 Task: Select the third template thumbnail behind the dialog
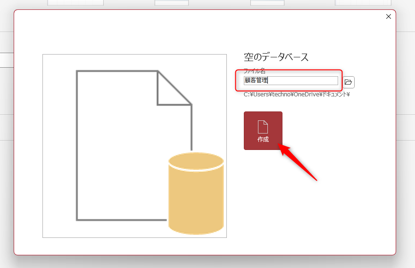[x=267, y=3]
